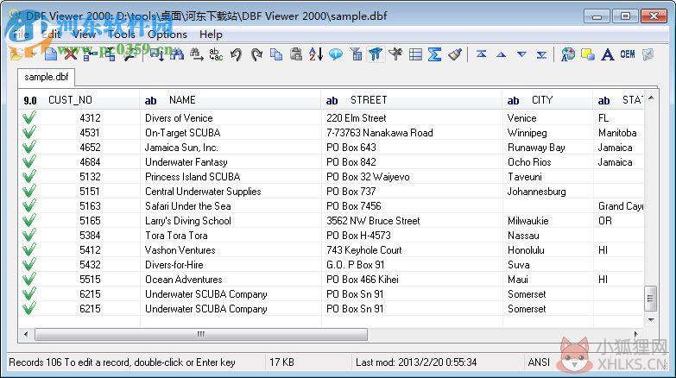Select the '743 Keyhole Court' cell
Viewport: 676px width, 378px height.
coord(412,249)
